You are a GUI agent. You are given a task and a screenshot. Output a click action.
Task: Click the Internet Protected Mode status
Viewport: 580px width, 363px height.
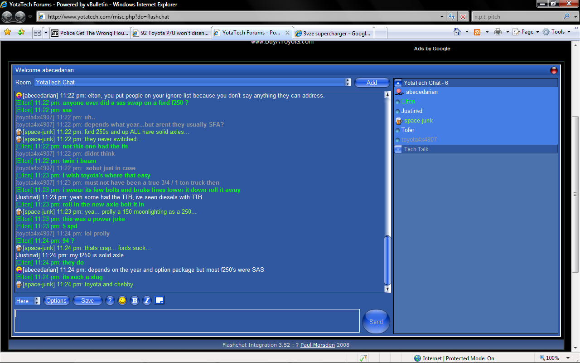coord(454,358)
